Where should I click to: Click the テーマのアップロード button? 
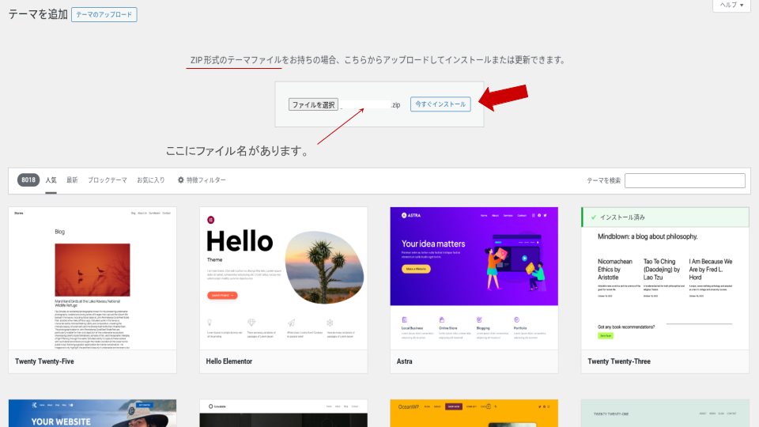pos(104,14)
